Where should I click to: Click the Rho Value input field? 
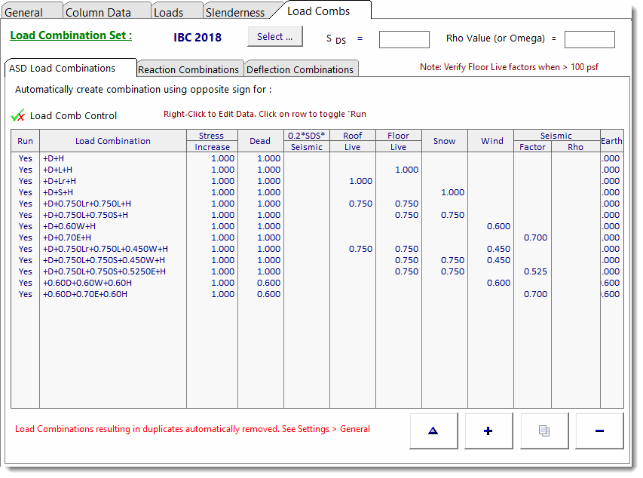coord(589,39)
